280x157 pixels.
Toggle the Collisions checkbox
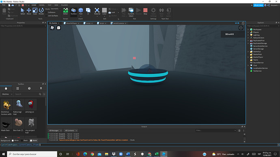pos(46,13)
